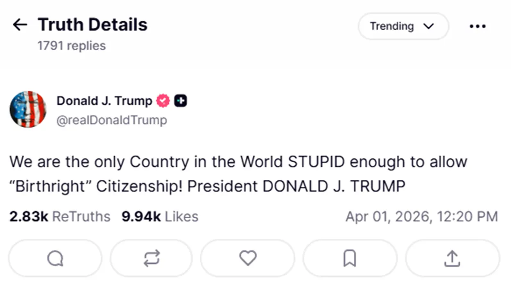This screenshot has width=511, height=287.
Task: Like the post with the heart icon
Action: tap(247, 258)
